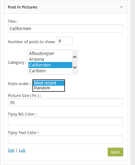Choose Californien in the Category list
This screenshot has width=135, height=165.
50,65
